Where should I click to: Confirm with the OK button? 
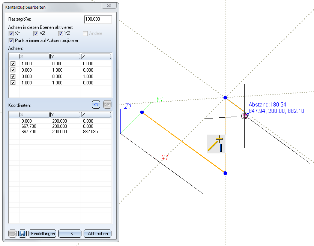(70, 234)
